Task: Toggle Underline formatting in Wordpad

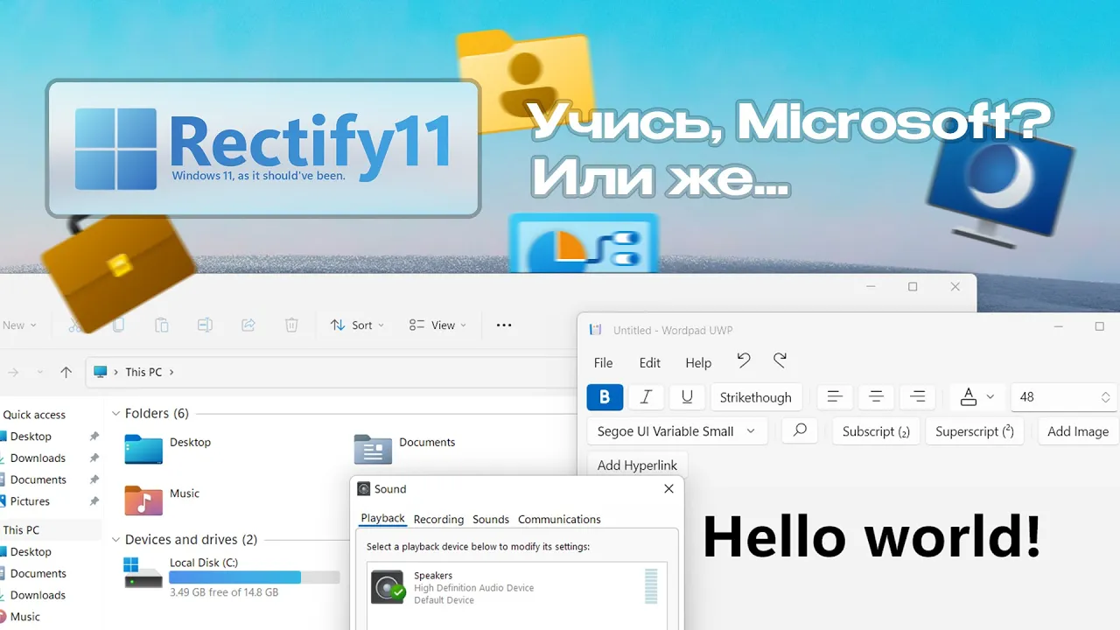Action: [x=687, y=396]
